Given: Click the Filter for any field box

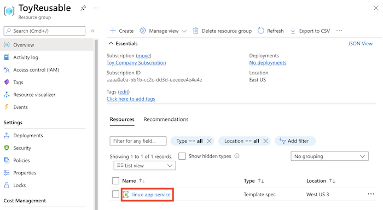Looking at the screenshot, I should (138, 141).
